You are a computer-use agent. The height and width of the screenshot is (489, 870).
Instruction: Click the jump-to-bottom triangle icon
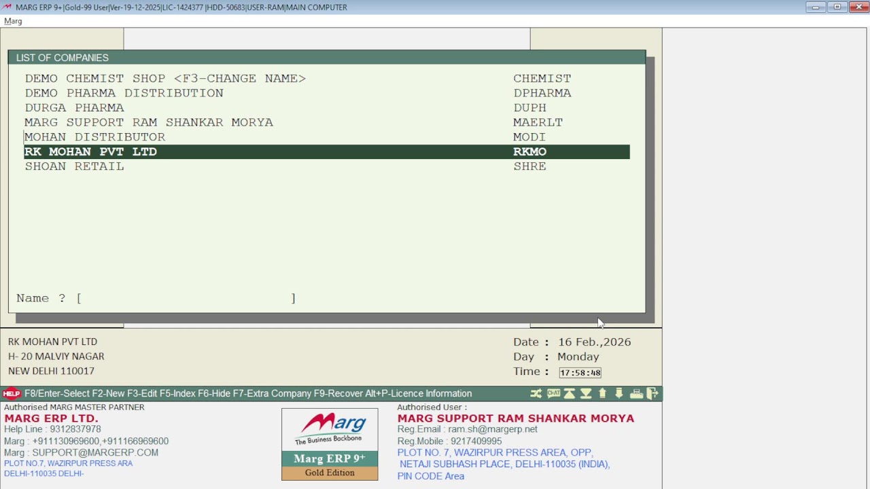click(586, 393)
